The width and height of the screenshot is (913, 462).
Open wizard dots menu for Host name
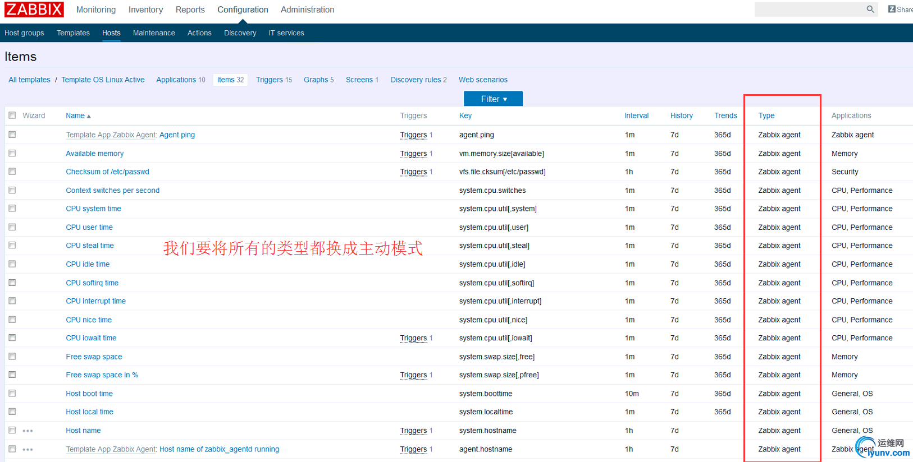tap(28, 431)
